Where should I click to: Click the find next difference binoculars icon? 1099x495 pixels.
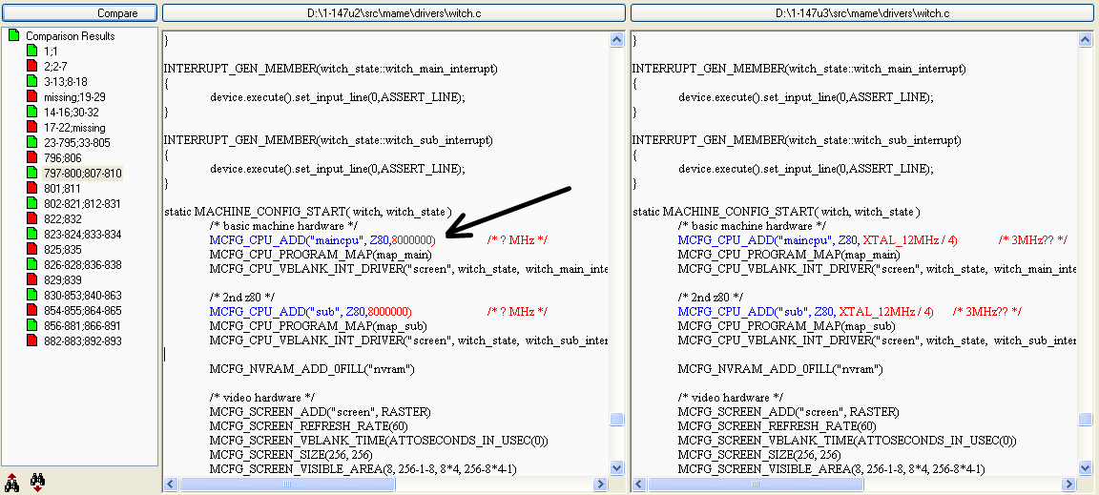coord(37,482)
